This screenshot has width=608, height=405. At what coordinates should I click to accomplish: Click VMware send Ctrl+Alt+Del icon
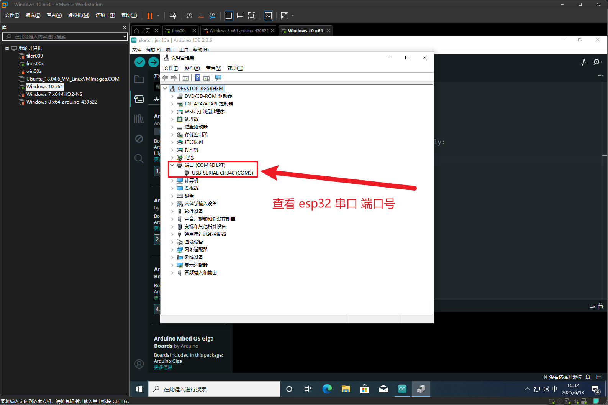[173, 16]
